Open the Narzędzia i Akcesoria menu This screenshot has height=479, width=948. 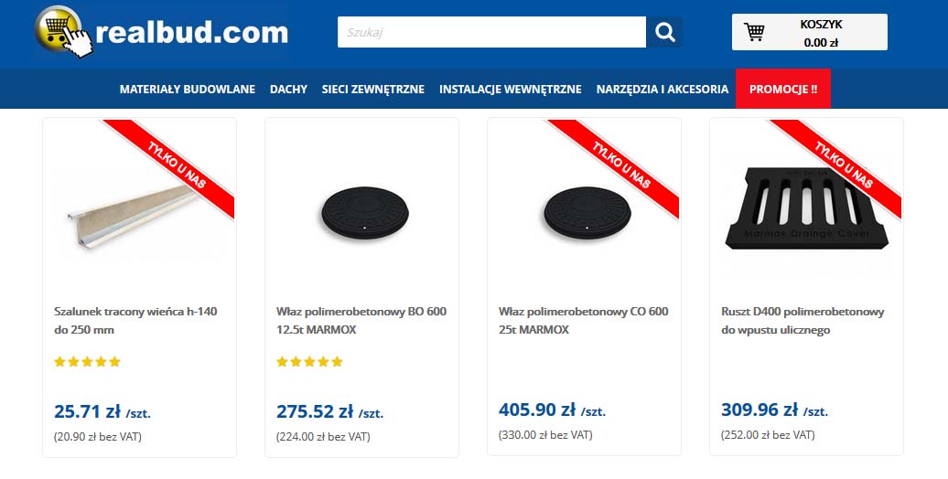point(663,90)
